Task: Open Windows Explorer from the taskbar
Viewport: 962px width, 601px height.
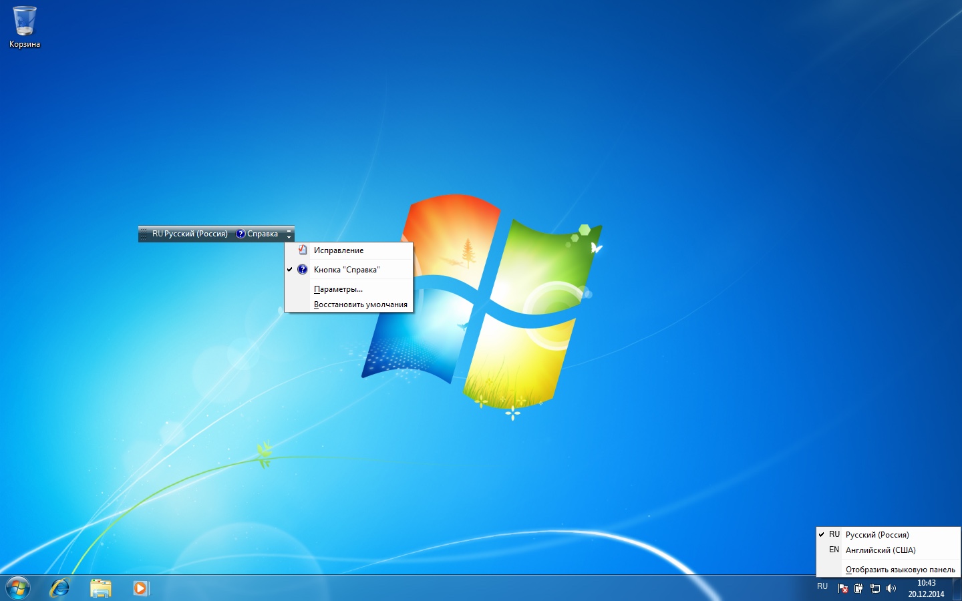Action: coord(100,588)
